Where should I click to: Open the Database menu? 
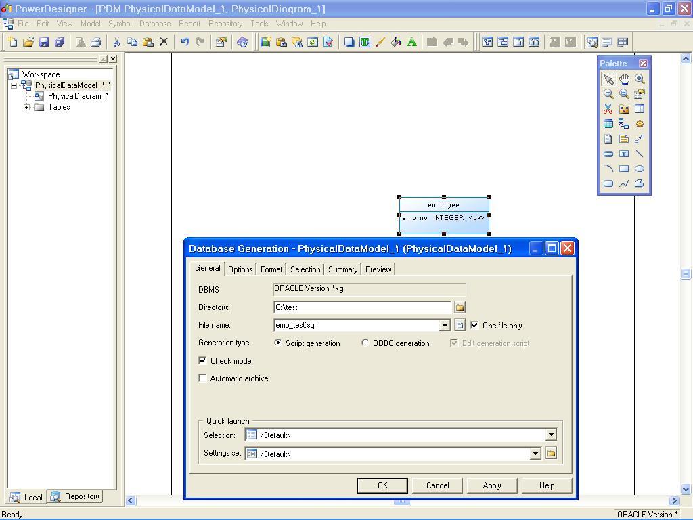pyautogui.click(x=154, y=24)
